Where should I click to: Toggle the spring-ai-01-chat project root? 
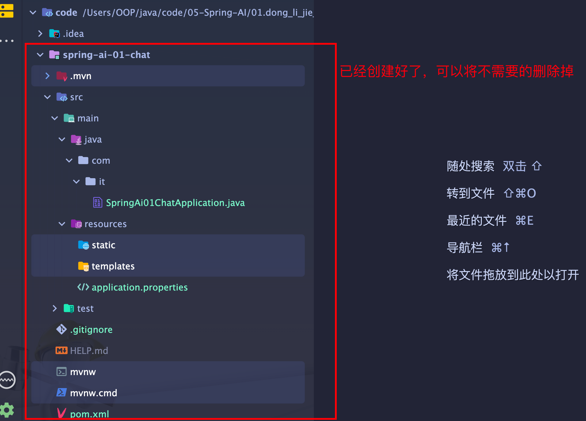click(x=40, y=55)
